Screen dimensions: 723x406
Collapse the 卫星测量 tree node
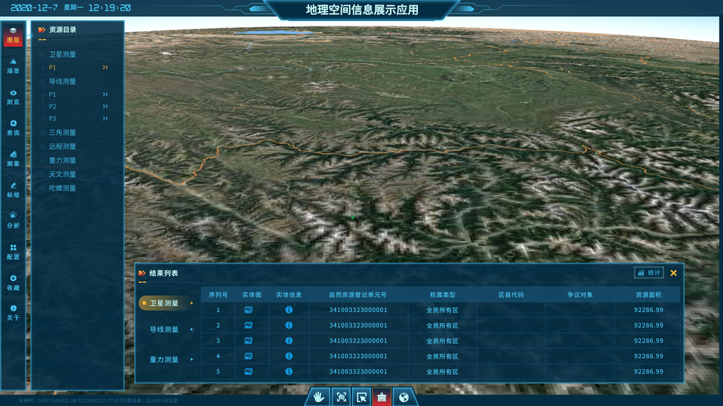pos(43,54)
